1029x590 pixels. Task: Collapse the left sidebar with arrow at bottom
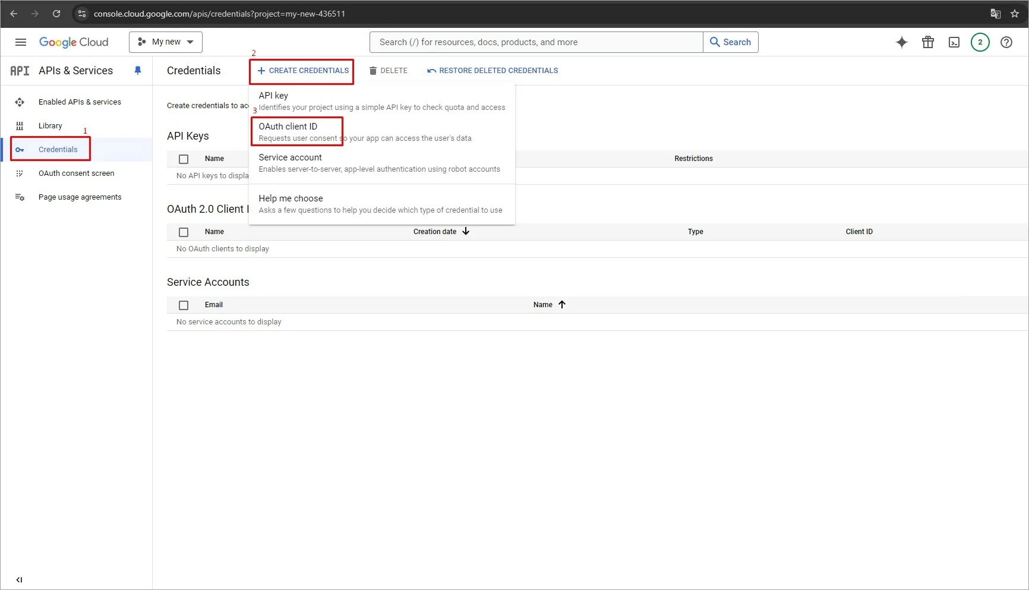tap(19, 579)
